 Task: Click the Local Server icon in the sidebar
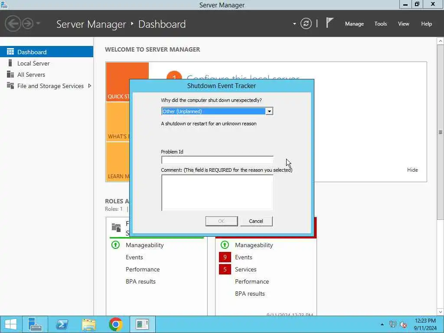click(10, 63)
